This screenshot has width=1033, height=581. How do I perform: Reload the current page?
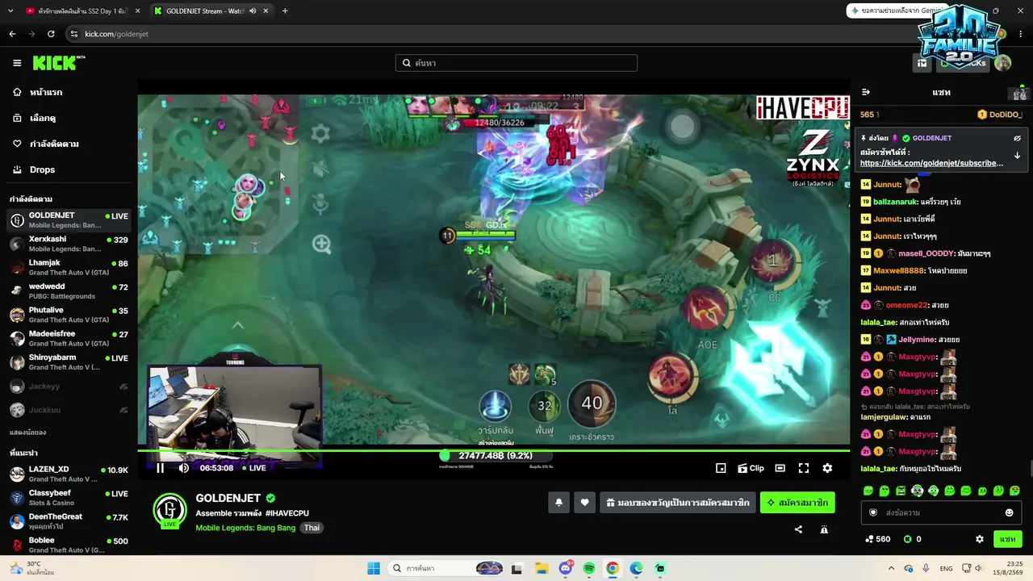pyautogui.click(x=51, y=34)
